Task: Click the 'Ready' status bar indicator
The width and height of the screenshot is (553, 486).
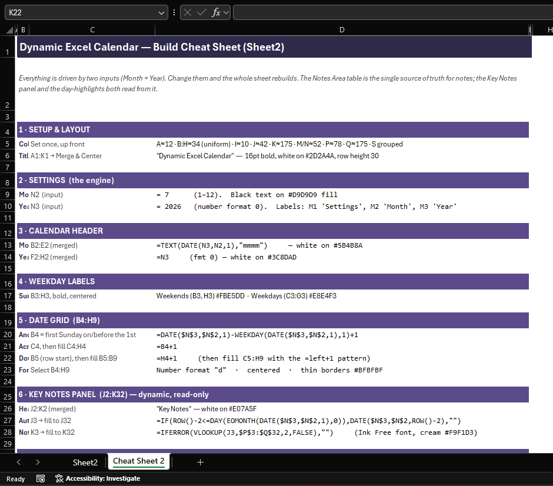Action: point(15,479)
